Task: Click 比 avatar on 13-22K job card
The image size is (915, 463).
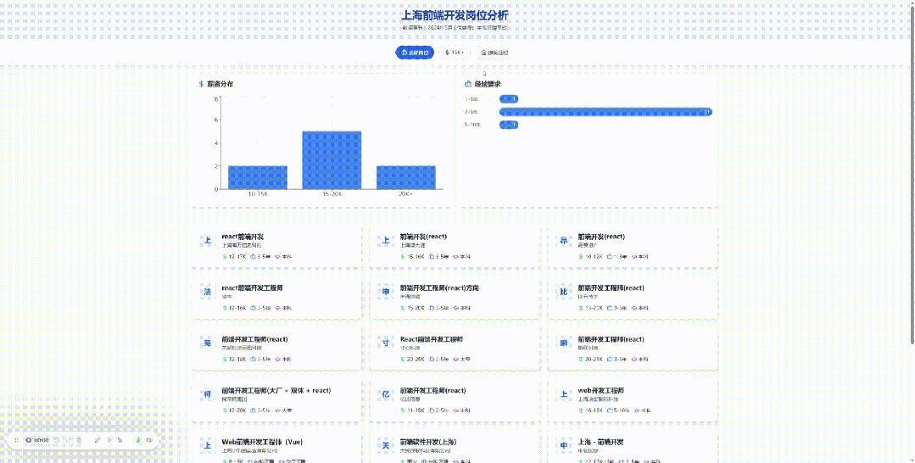Action: coord(564,292)
